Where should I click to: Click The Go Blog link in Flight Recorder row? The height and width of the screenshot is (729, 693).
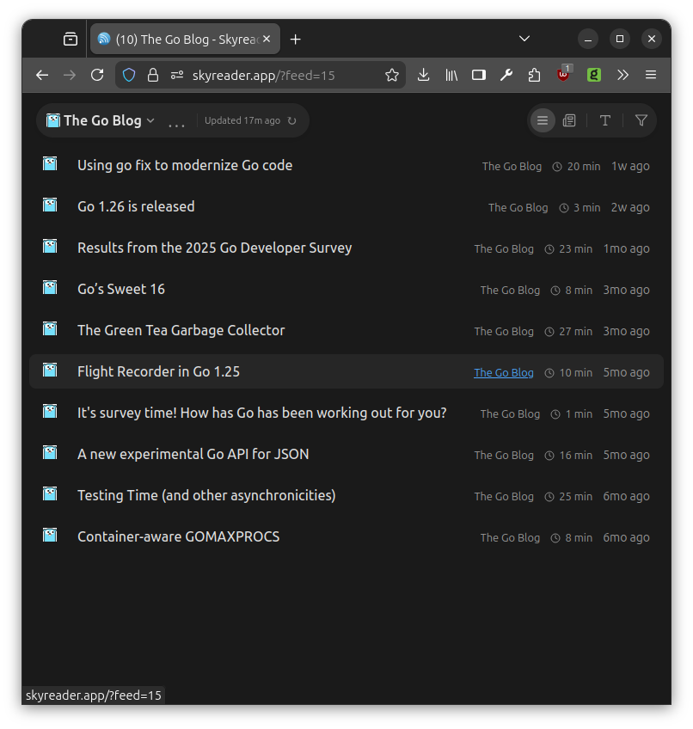[504, 373]
